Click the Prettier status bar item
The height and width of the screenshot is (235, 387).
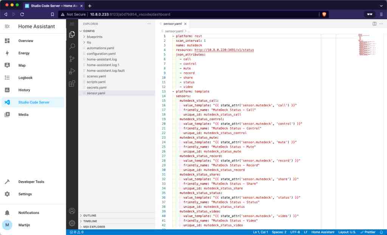click(x=368, y=232)
